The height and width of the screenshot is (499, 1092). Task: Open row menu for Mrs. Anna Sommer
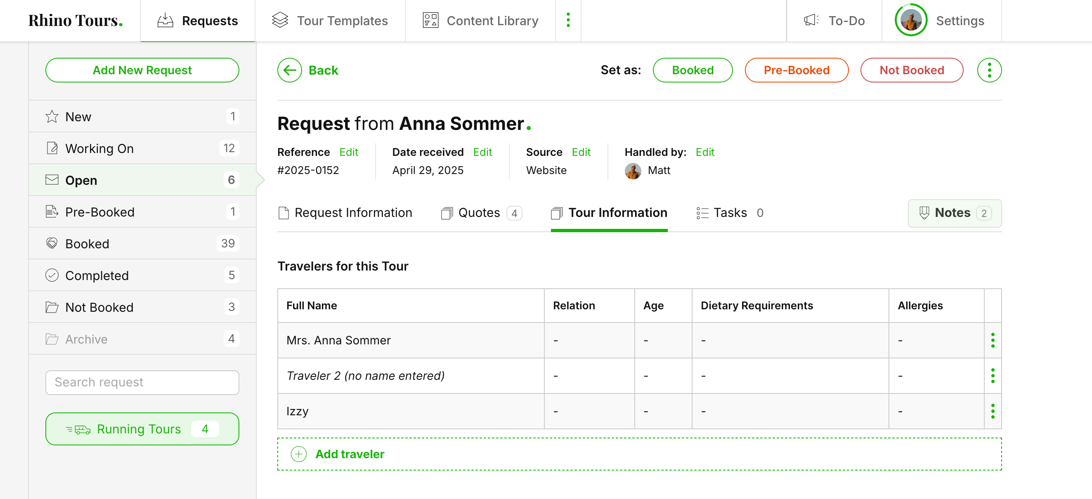pos(992,340)
